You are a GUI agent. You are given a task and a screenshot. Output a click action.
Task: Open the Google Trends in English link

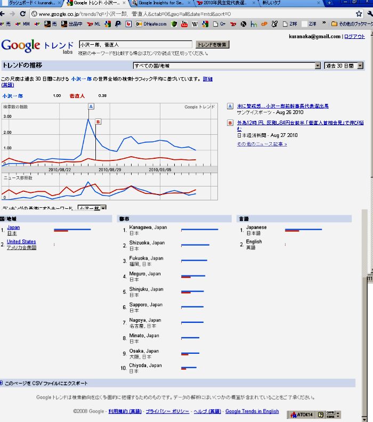point(252,411)
